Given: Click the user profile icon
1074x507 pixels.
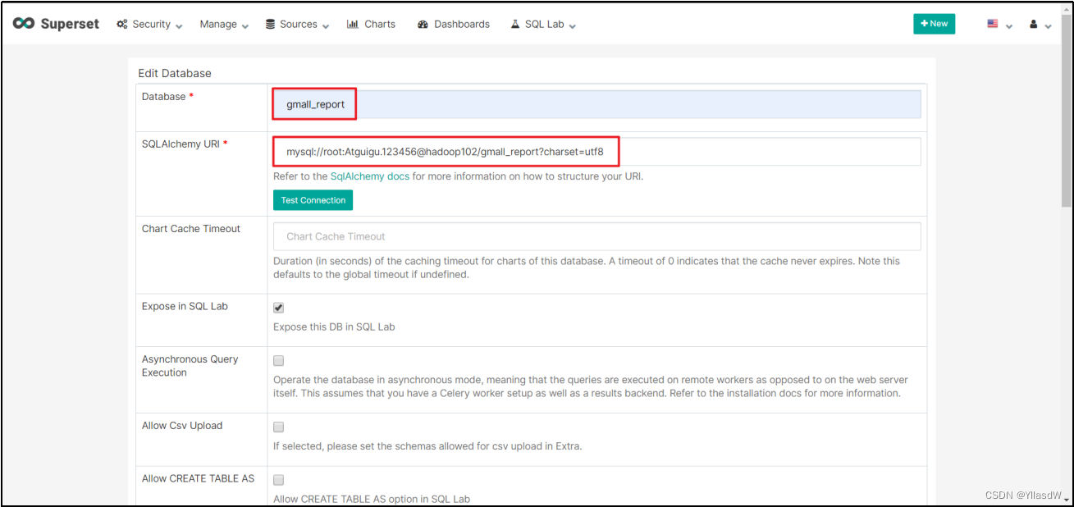Looking at the screenshot, I should (1034, 25).
